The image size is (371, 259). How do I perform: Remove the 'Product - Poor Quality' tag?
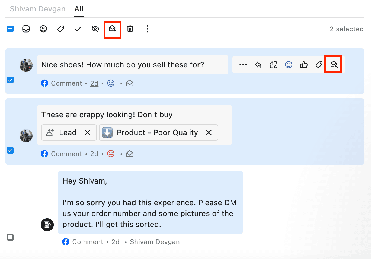pos(209,132)
